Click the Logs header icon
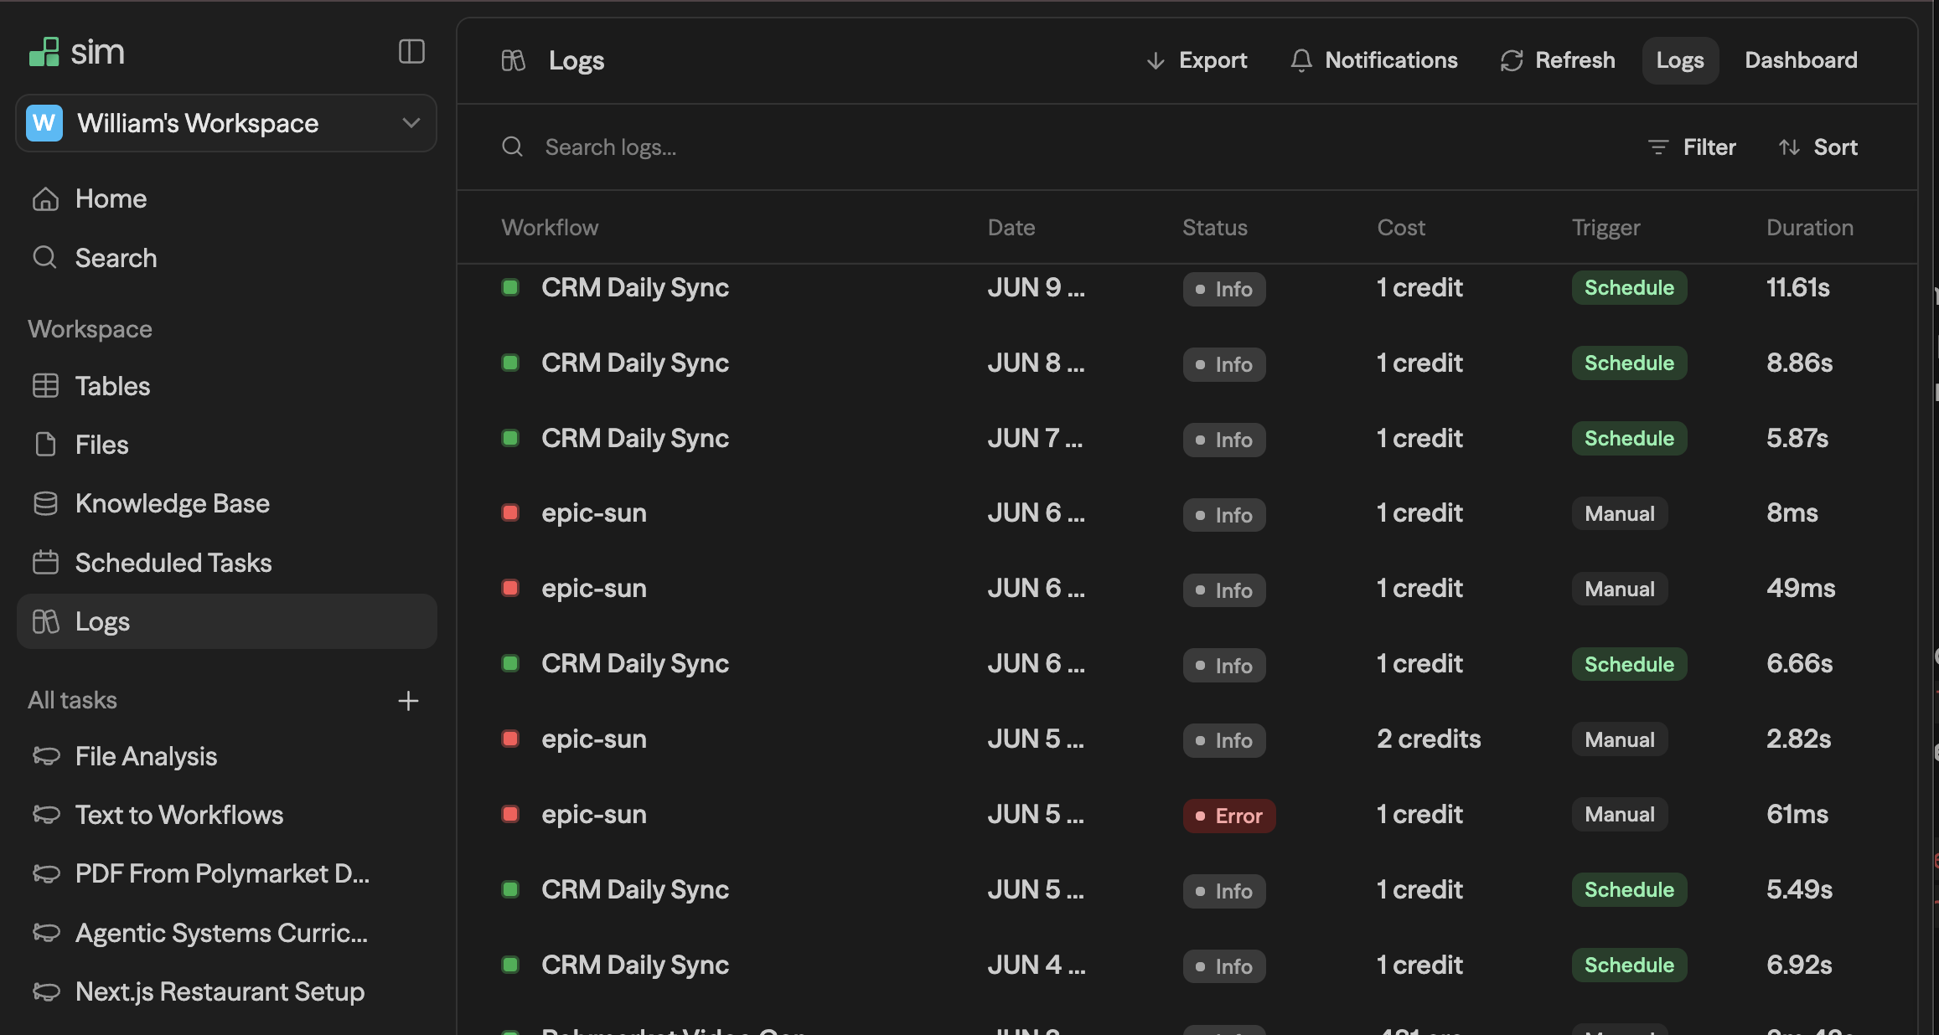Viewport: 1939px width, 1035px height. (x=514, y=60)
